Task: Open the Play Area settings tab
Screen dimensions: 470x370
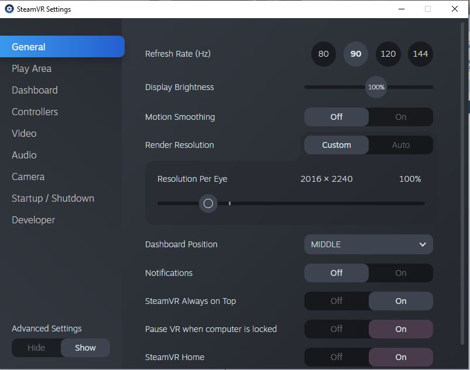Action: [32, 68]
